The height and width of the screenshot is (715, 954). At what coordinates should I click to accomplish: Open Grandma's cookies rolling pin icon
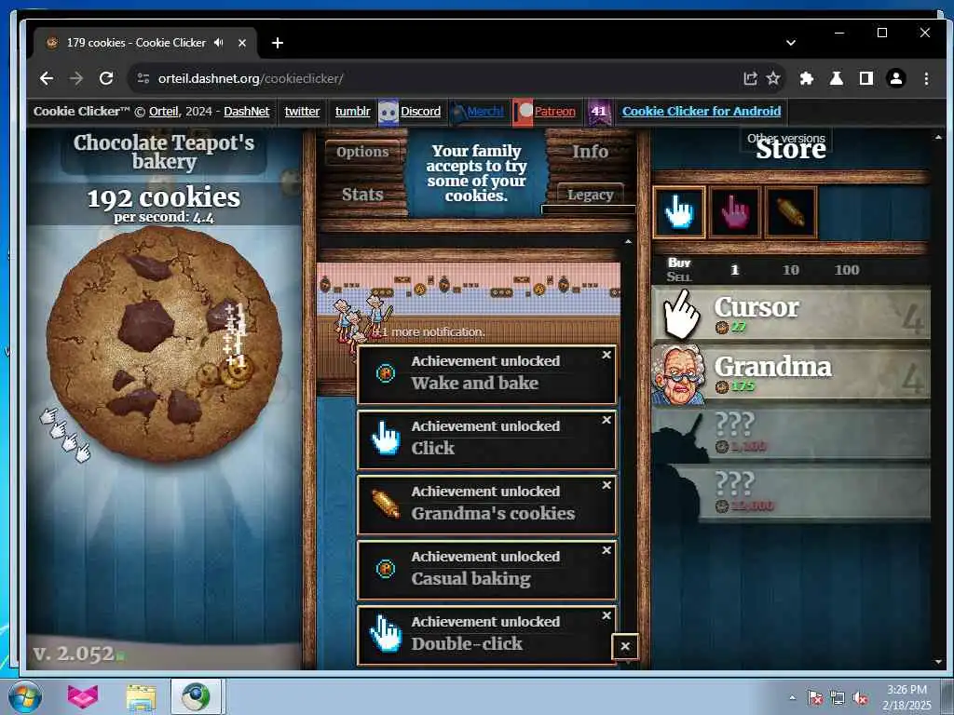tap(385, 504)
